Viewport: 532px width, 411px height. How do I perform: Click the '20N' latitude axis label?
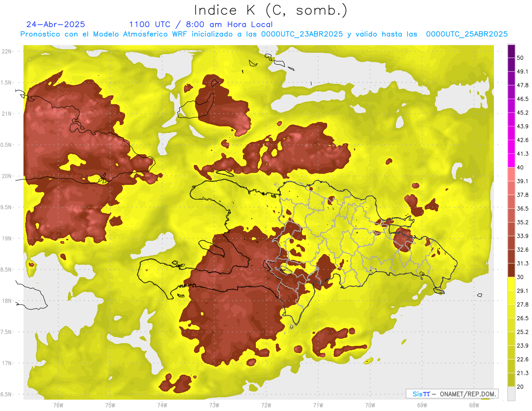click(7, 176)
